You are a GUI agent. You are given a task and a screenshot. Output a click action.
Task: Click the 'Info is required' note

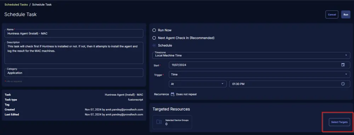13,81
